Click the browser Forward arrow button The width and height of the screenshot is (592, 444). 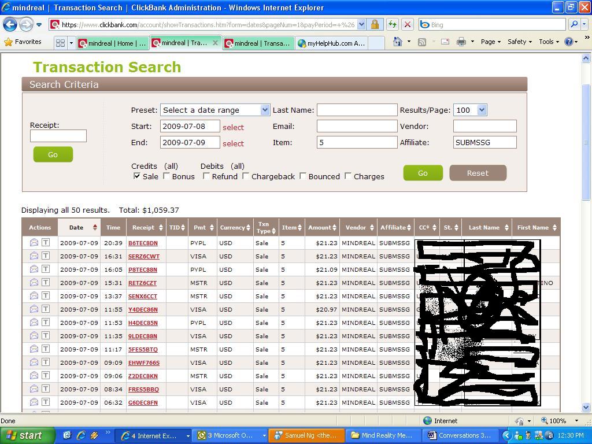26,25
